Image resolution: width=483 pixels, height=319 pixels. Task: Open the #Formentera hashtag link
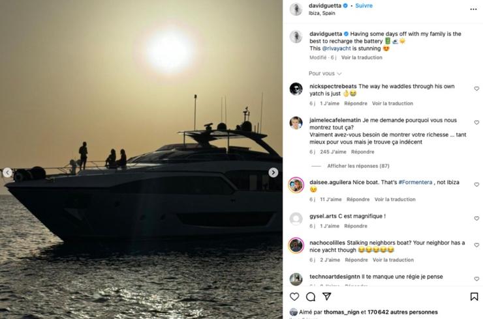416,182
